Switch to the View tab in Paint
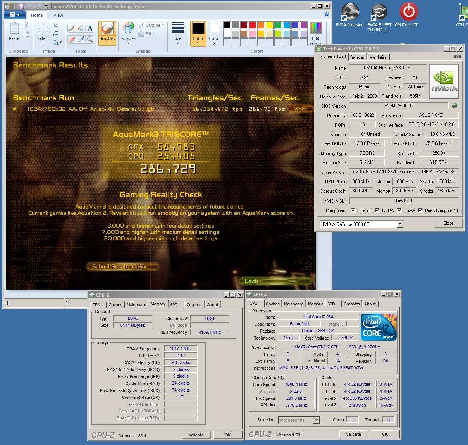The image size is (468, 445). (58, 15)
